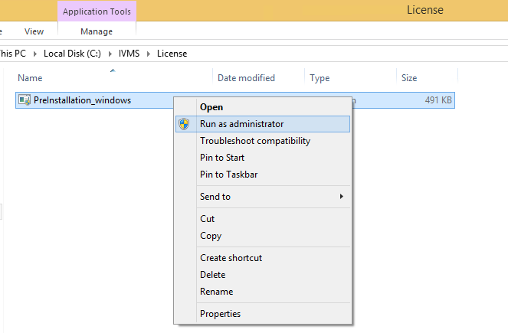
Task: Go to the IVMS folder in the breadcrumb
Action: (x=129, y=54)
